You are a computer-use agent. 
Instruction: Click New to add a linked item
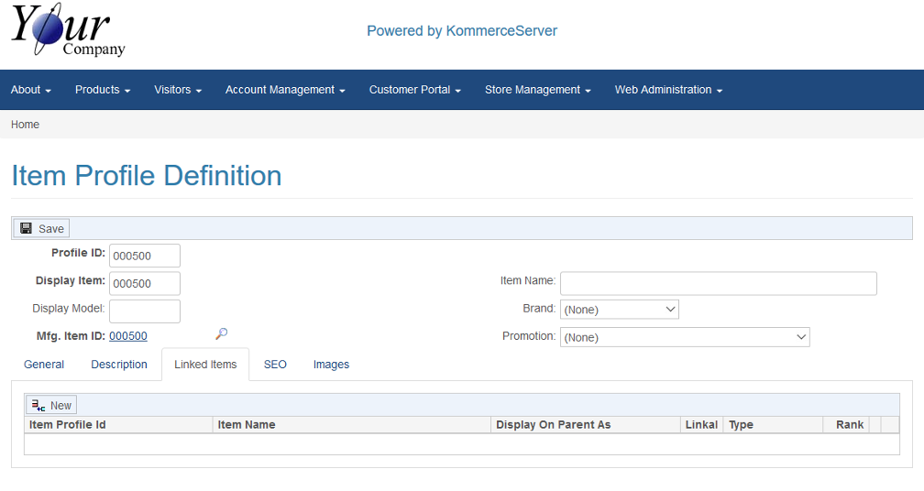(51, 405)
